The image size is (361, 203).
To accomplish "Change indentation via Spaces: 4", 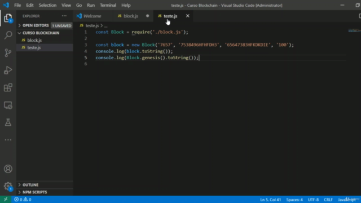I will pos(294,200).
